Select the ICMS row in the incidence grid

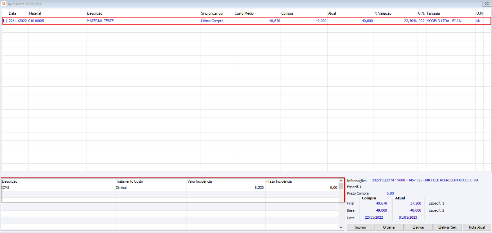[x=169, y=188]
